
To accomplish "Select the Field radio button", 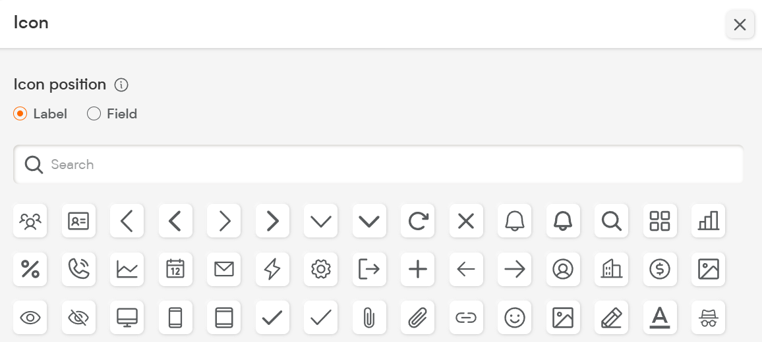I will point(94,114).
